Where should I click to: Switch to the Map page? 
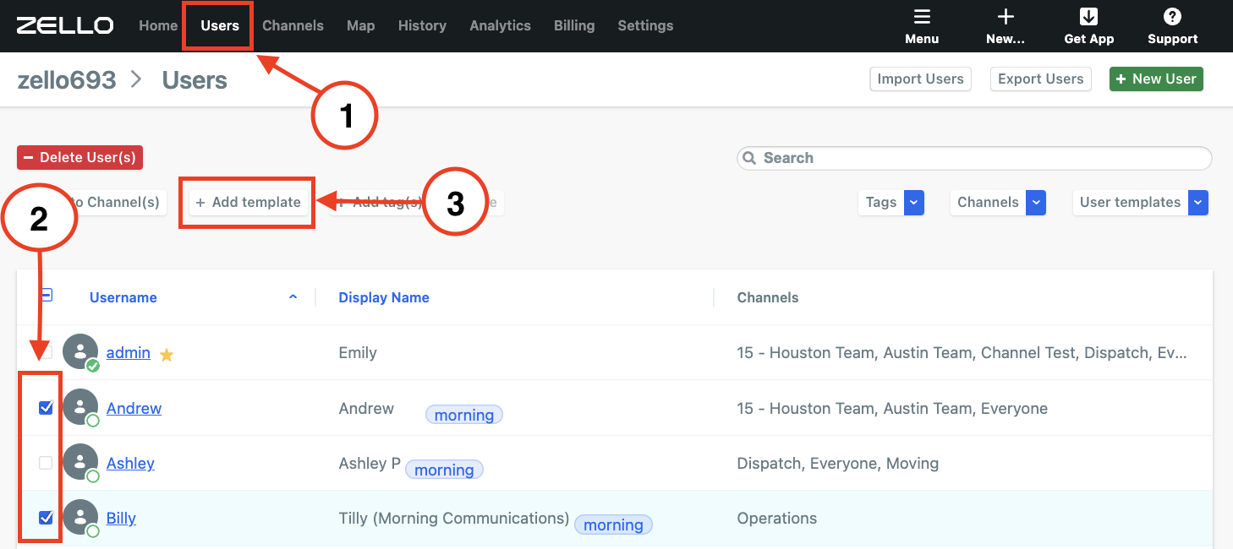tap(360, 25)
